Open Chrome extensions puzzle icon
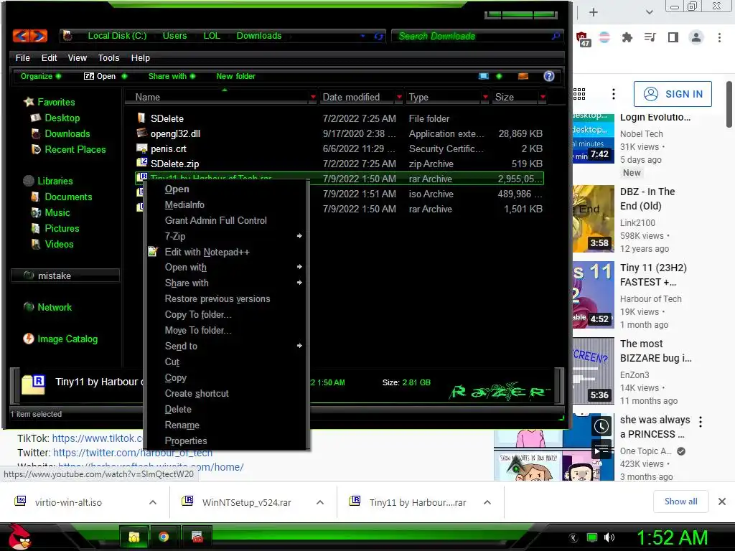Screen dimensions: 735x551 [627, 37]
